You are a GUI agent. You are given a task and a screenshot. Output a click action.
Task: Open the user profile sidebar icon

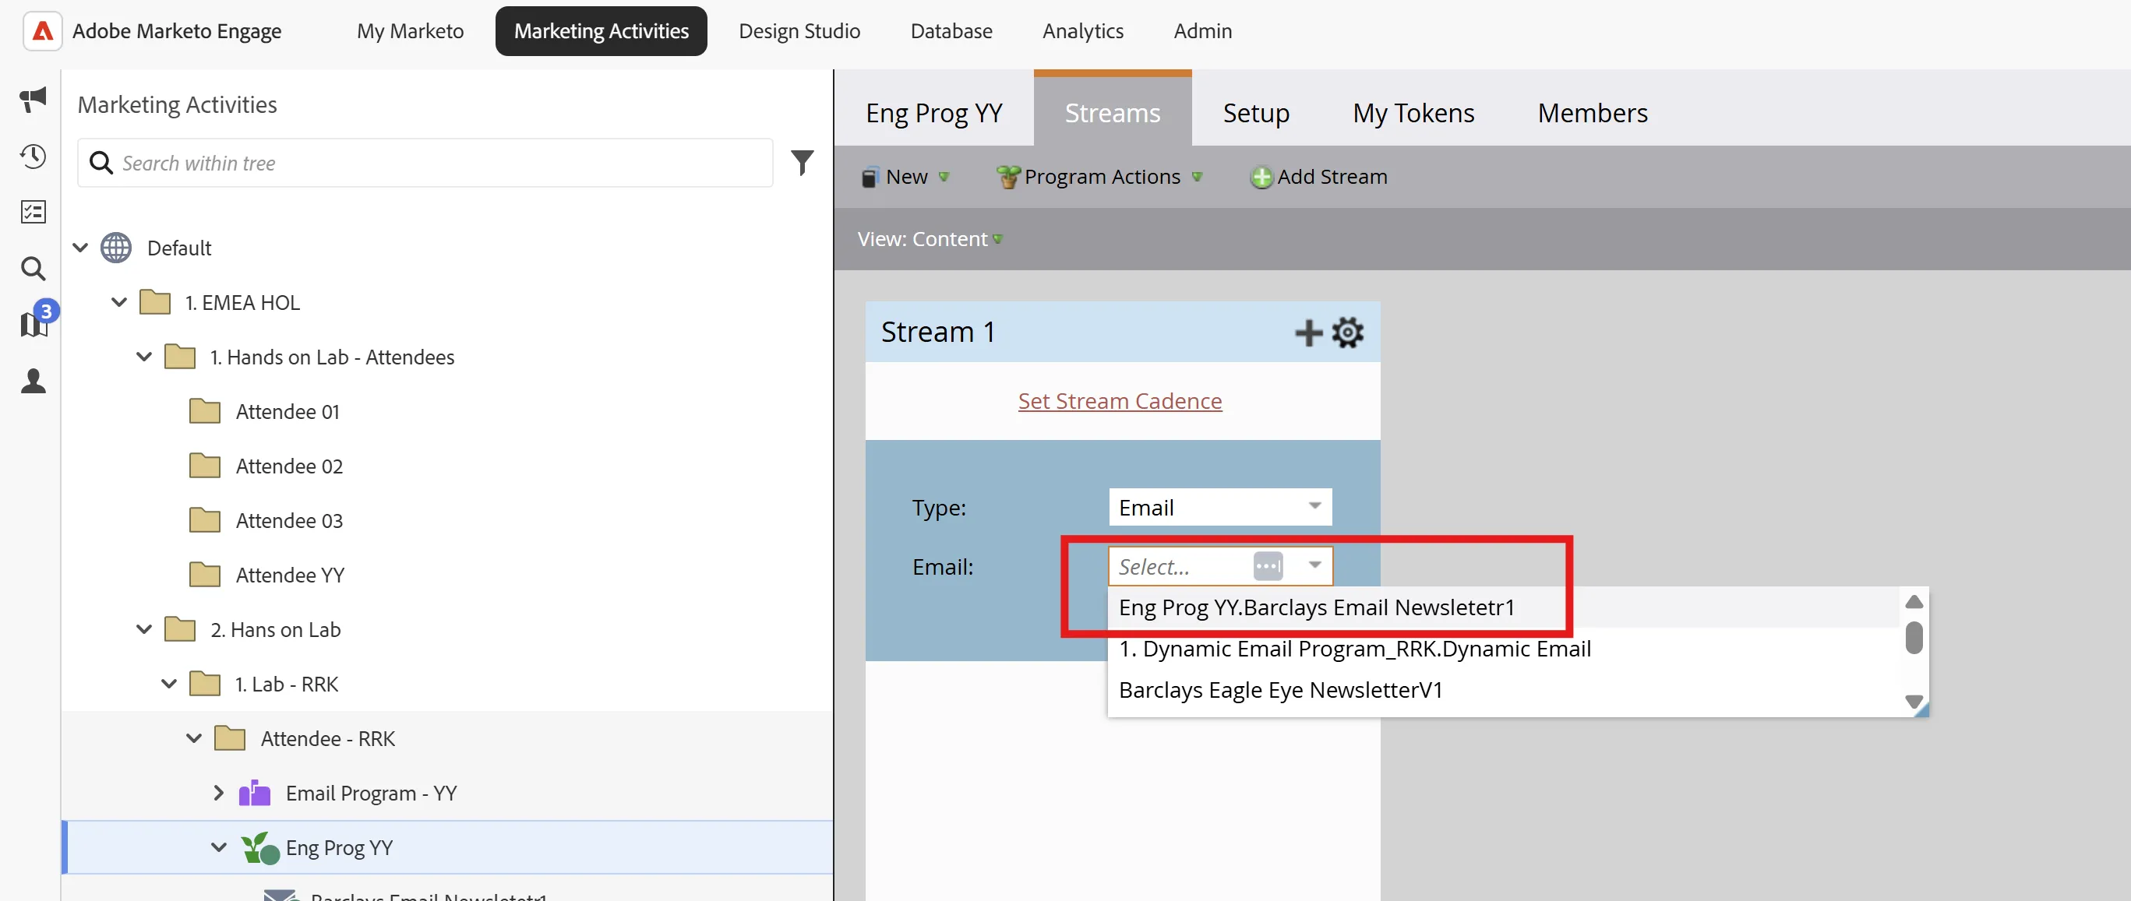pos(33,381)
